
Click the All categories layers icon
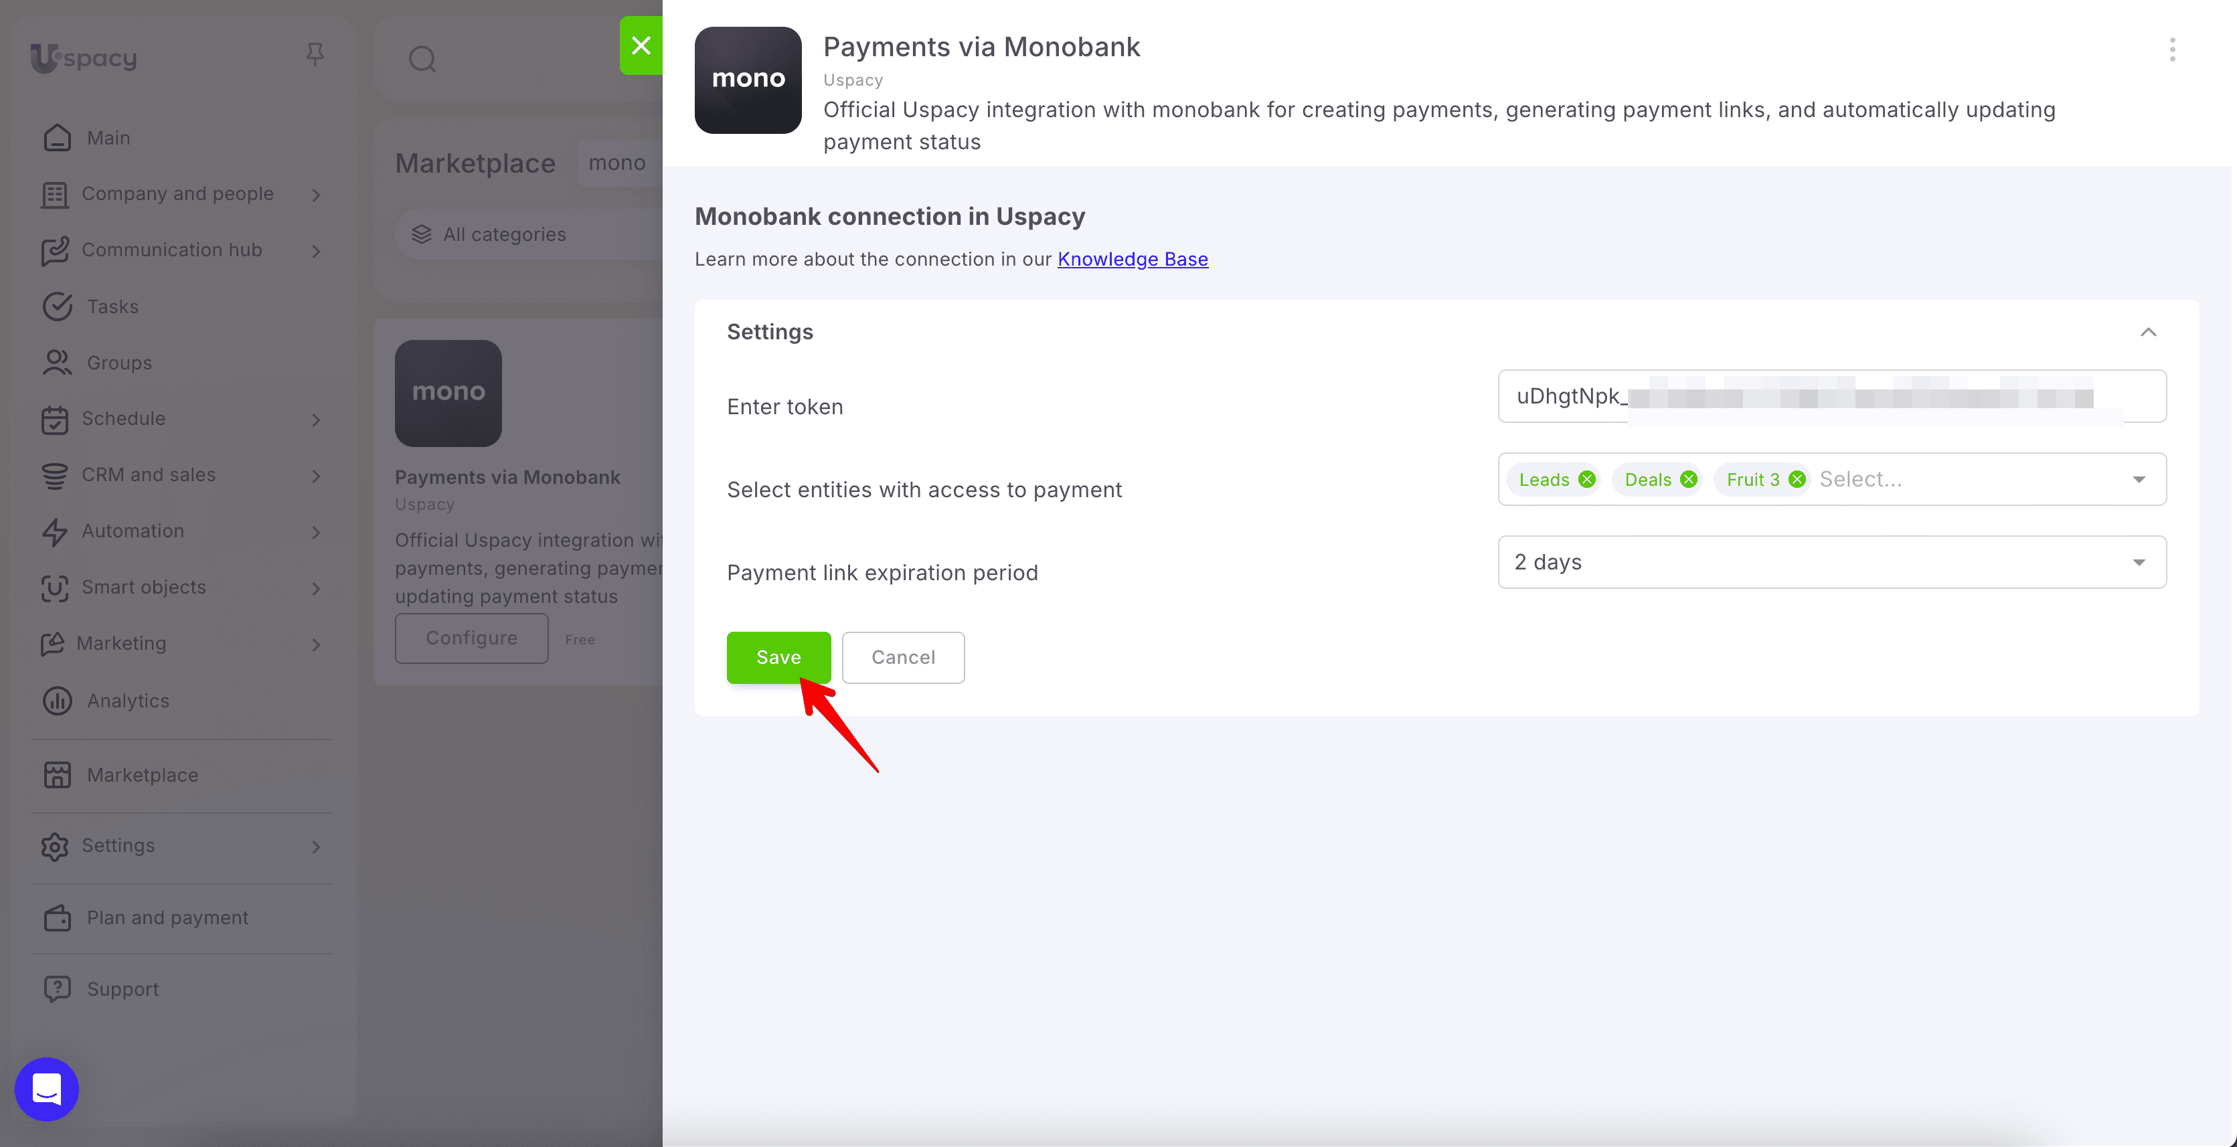point(421,234)
